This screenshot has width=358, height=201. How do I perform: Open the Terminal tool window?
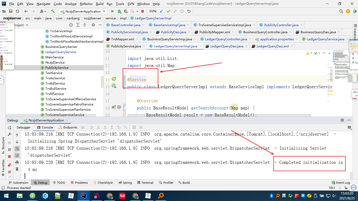pos(145,183)
